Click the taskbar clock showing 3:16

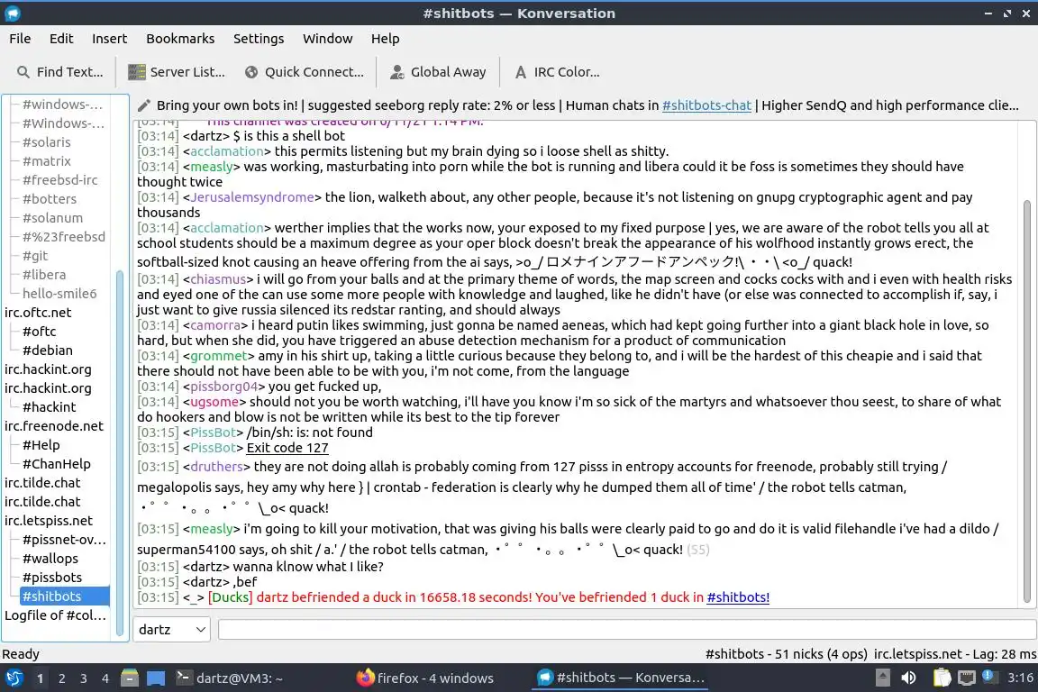[x=1020, y=678]
